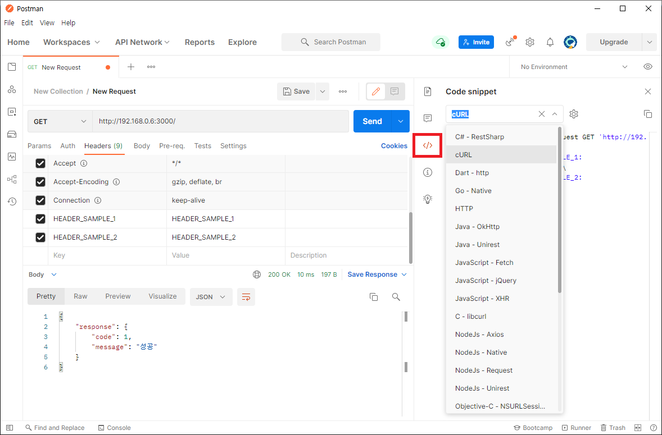Expand the Upgrade options arrow

(x=649, y=42)
